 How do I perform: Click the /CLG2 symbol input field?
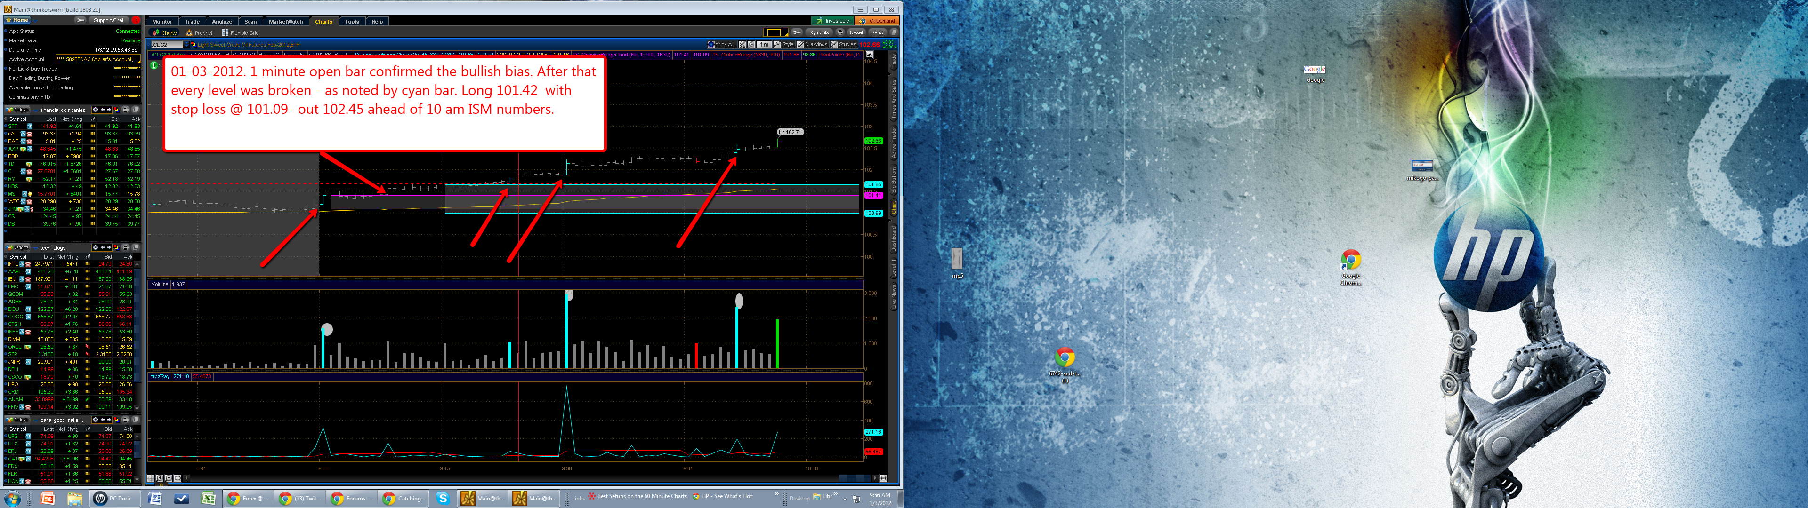(x=166, y=44)
